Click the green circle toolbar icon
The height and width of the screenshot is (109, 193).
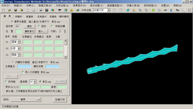coord(153,10)
